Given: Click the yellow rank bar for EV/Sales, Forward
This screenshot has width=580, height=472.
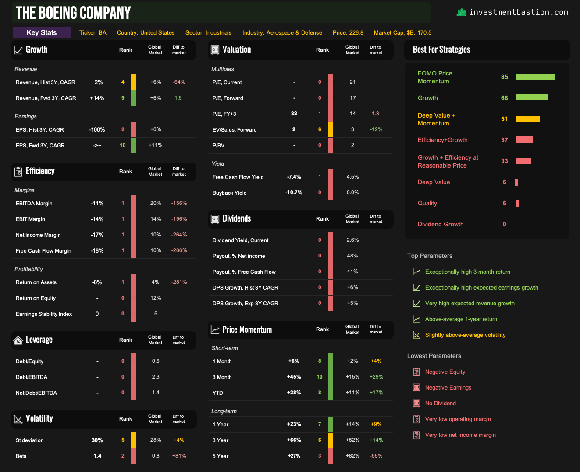Looking at the screenshot, I should 331,129.
